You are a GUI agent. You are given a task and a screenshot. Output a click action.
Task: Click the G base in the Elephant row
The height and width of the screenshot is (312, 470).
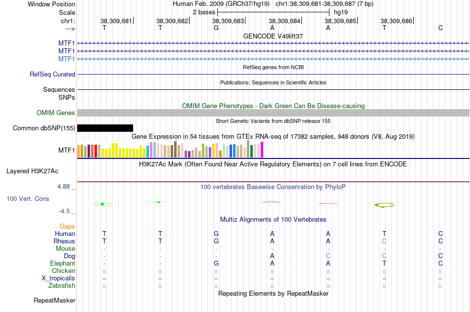[x=216, y=263]
